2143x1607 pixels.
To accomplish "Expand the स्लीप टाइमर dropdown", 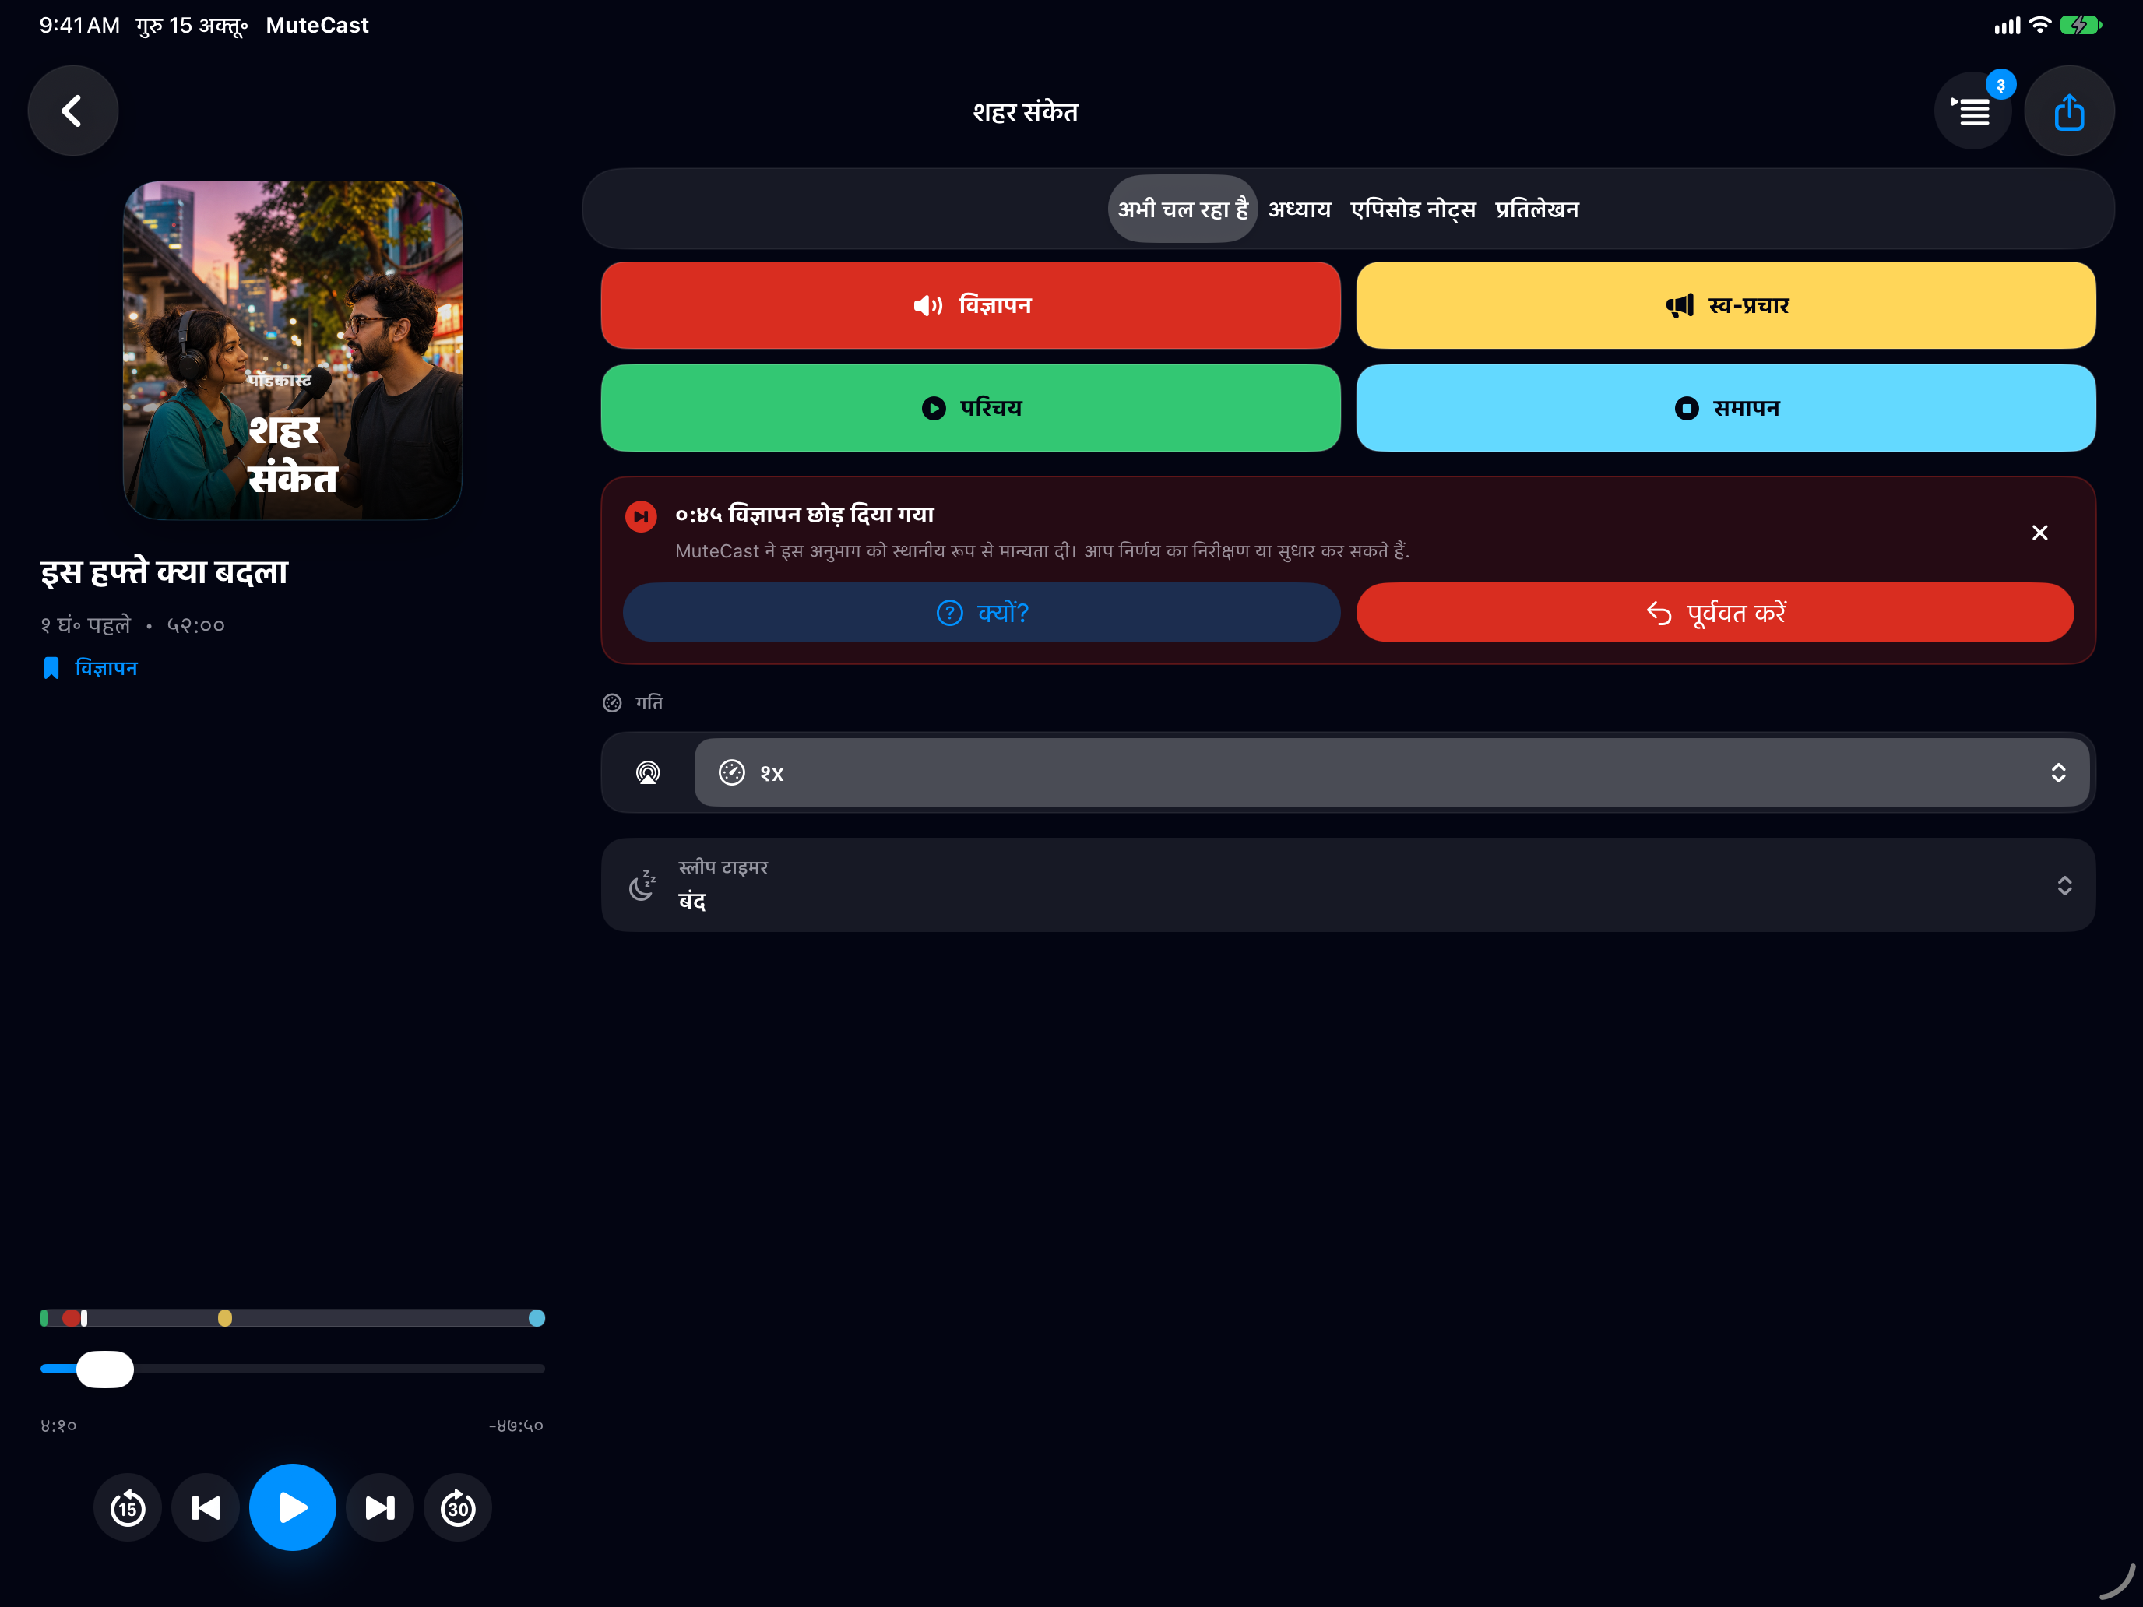I will click(x=1348, y=885).
